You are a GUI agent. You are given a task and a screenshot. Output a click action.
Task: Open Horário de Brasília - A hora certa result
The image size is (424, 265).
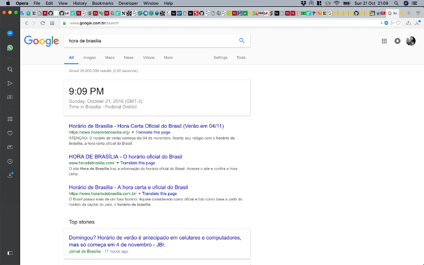pyautogui.click(x=128, y=187)
